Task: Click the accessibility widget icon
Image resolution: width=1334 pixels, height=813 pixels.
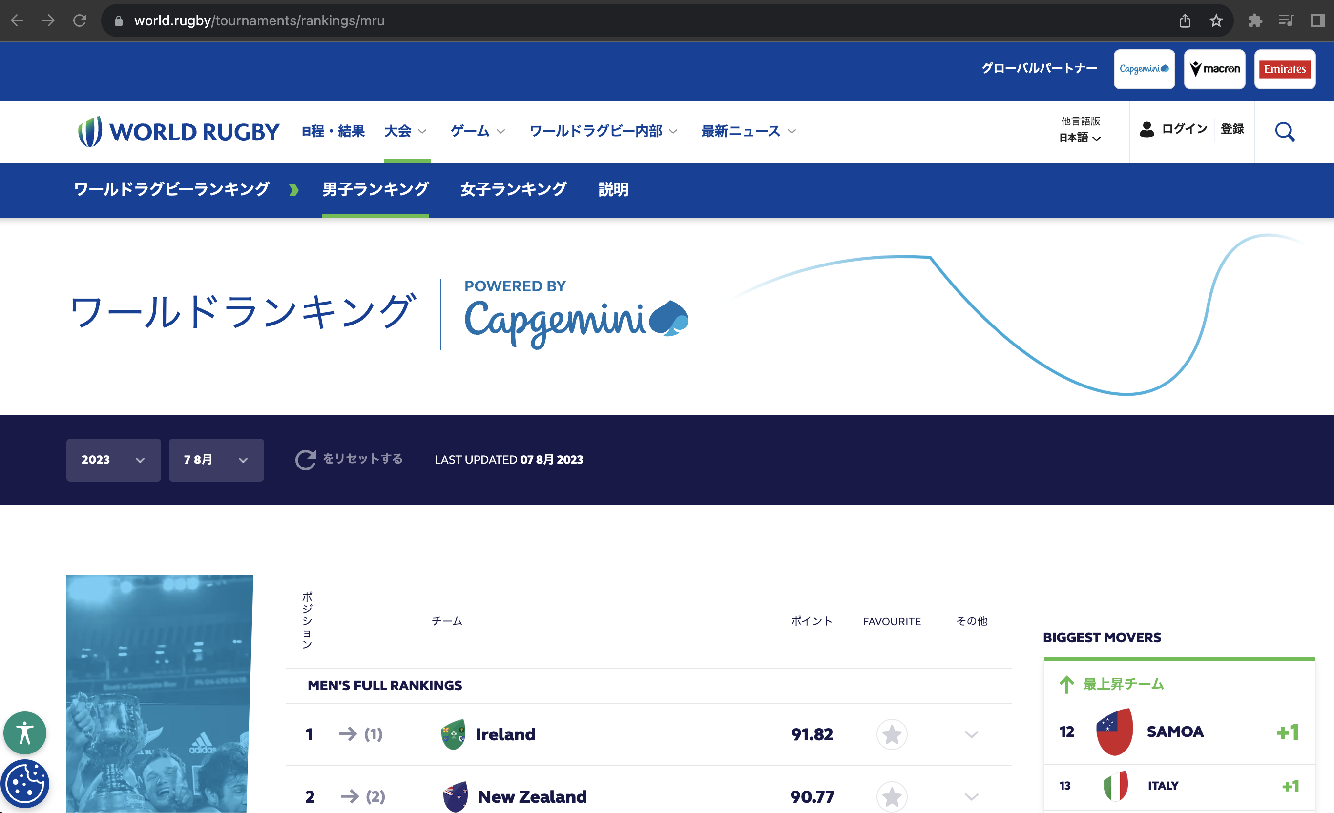Action: point(25,733)
